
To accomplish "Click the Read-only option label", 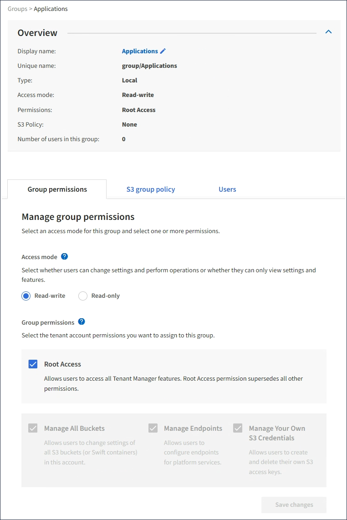I will coord(105,296).
